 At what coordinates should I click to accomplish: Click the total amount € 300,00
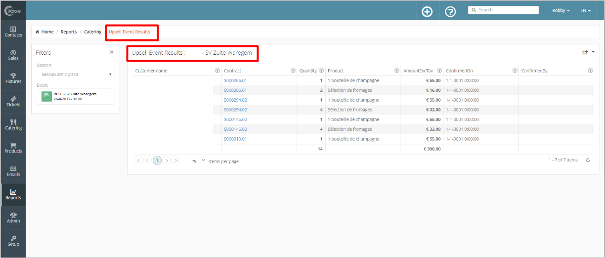(x=431, y=148)
